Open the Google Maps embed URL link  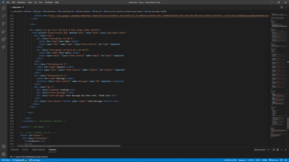158,16
